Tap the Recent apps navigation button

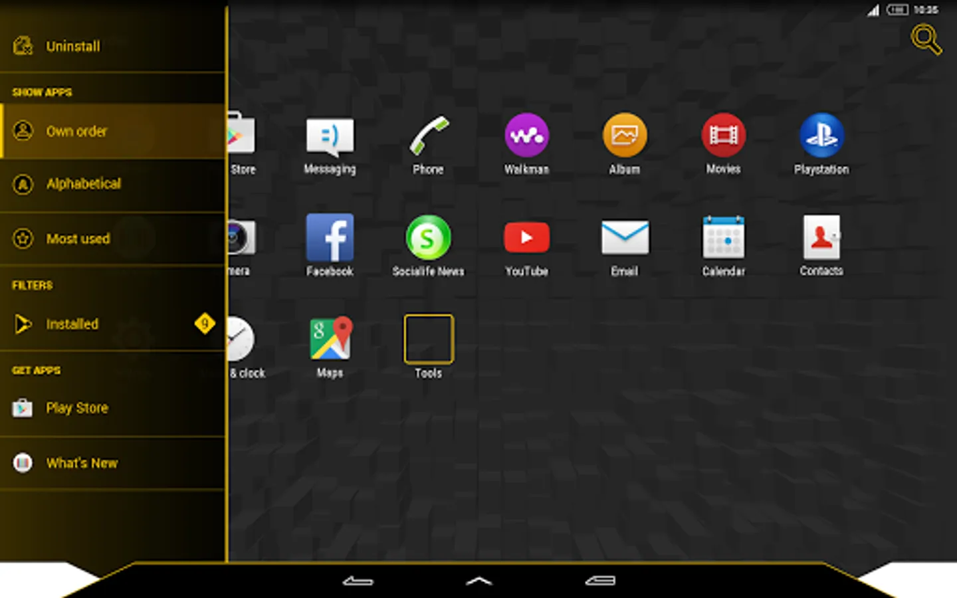click(600, 581)
